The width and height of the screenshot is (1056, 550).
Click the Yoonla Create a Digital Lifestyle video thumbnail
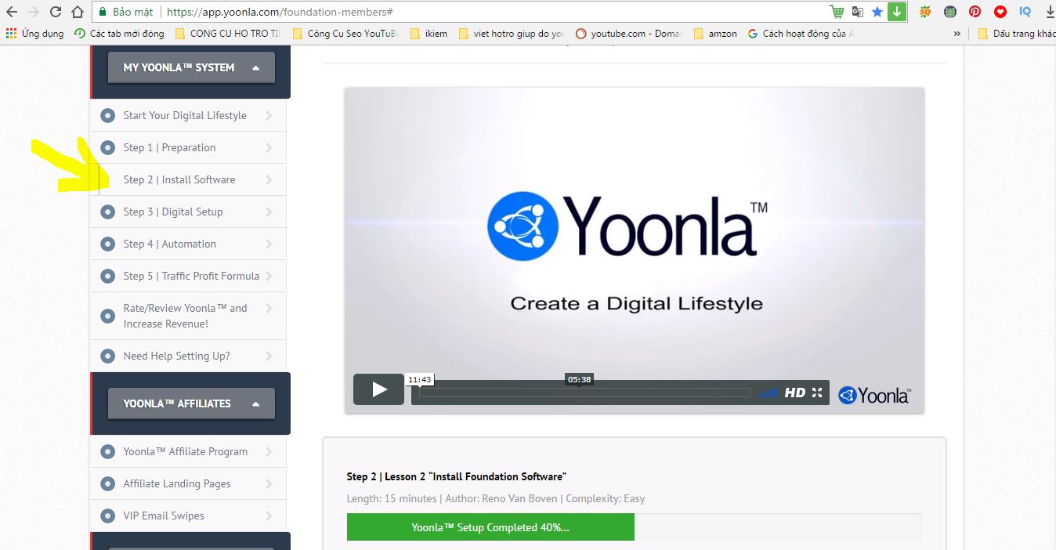tap(634, 249)
